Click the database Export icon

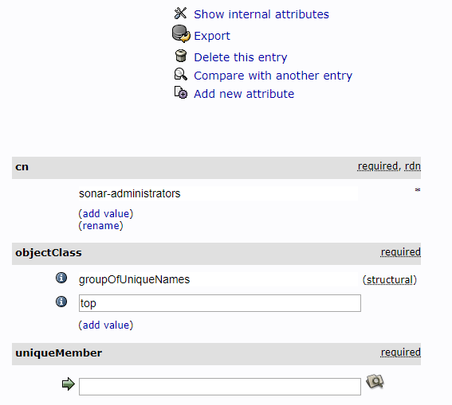(181, 34)
